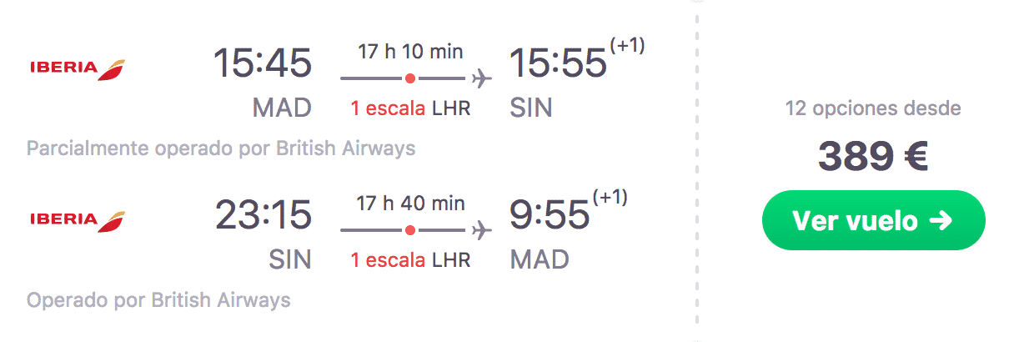This screenshot has width=1034, height=342.
Task: Click the 17 h 10 min duration
Action: coord(410,51)
